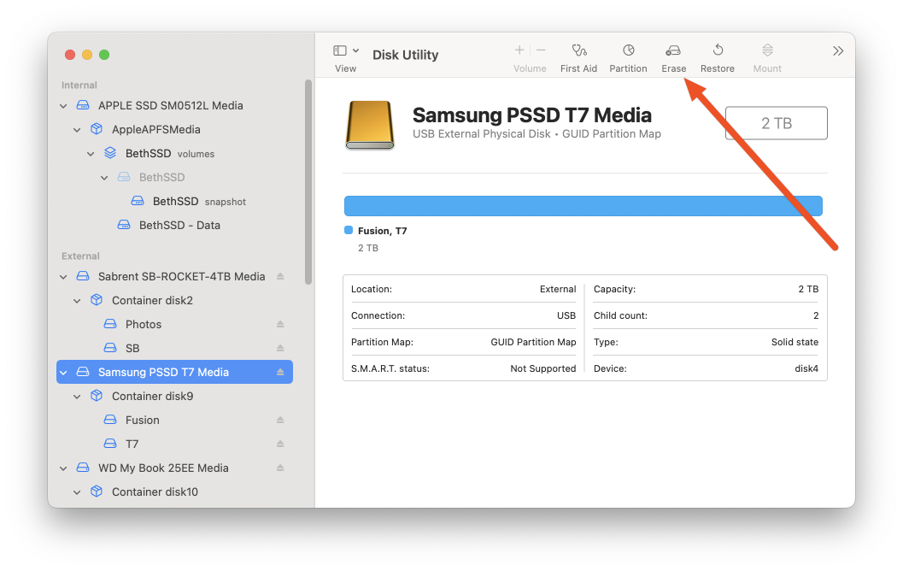Collapse the AppleAPFSMedia container
The width and height of the screenshot is (903, 571).
[77, 130]
